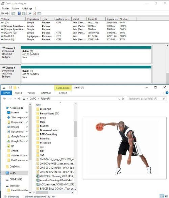The height and width of the screenshot is (198, 169).
Task: Open the Fichier menu in Disk Management
Action: 5,8
